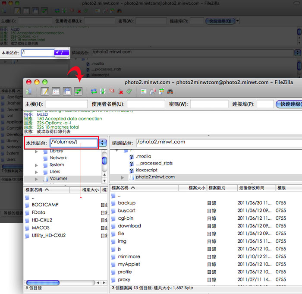Select myApplet folder in remote file list
The image size is (302, 294).
click(x=129, y=264)
